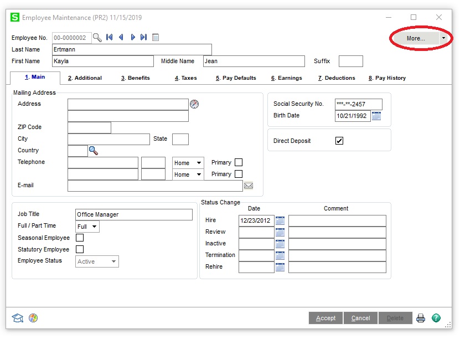Go to next employee record
The image size is (460, 339).
tap(133, 37)
